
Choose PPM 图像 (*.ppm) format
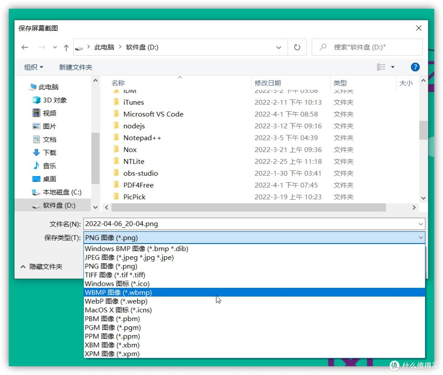pos(254,336)
